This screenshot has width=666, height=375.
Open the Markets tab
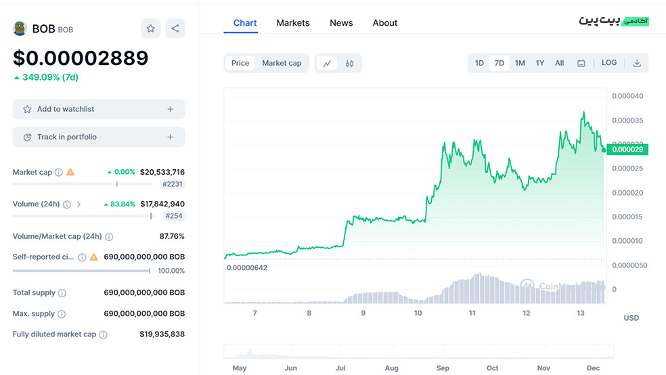click(293, 23)
